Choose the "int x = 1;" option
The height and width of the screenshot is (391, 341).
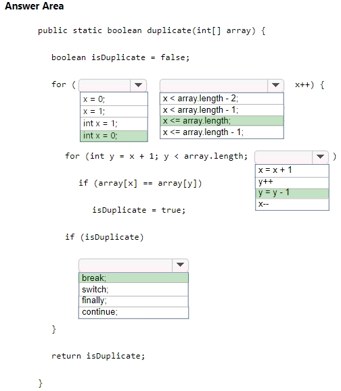click(x=114, y=124)
